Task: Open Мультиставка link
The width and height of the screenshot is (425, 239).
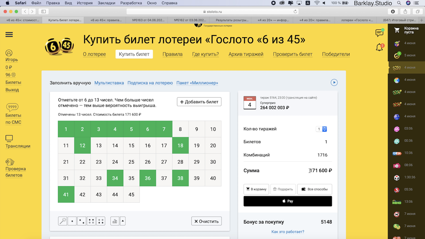Action: point(109,83)
